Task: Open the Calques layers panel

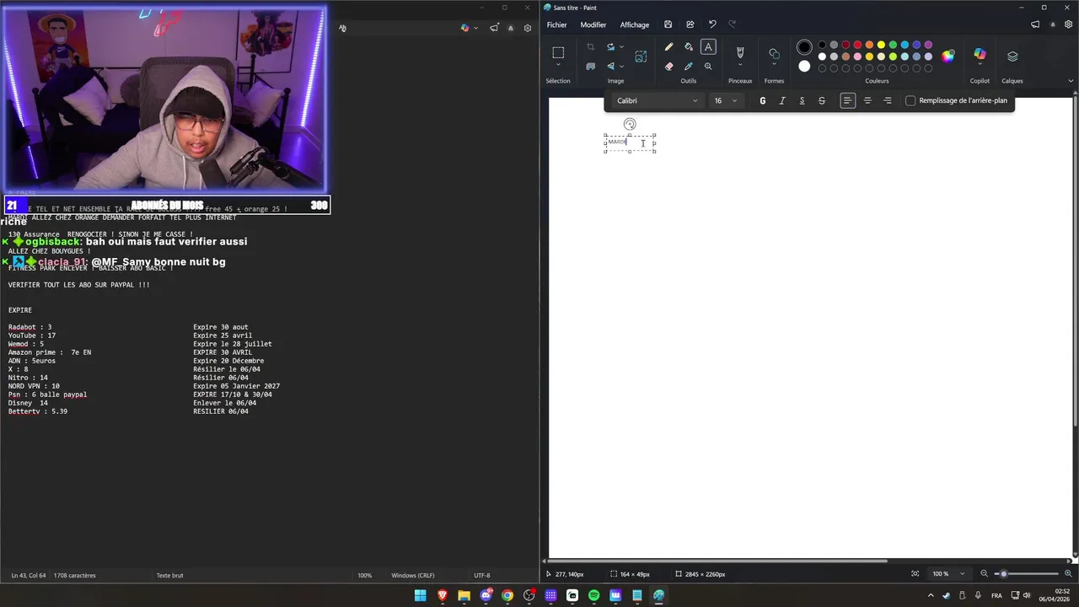Action: pos(1012,56)
